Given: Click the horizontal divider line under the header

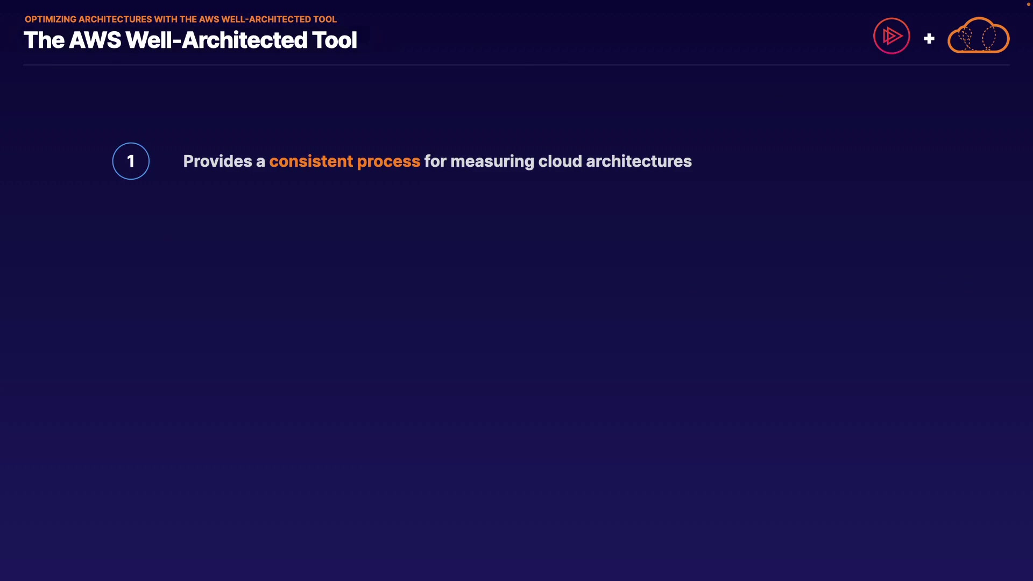Looking at the screenshot, I should pyautogui.click(x=516, y=65).
